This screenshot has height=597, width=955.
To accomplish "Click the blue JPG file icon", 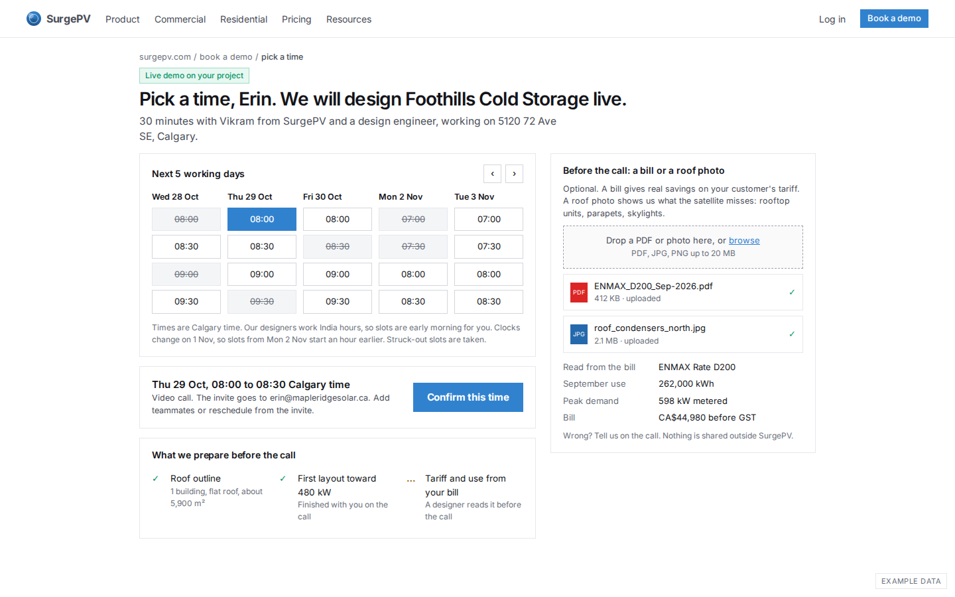I will [579, 334].
